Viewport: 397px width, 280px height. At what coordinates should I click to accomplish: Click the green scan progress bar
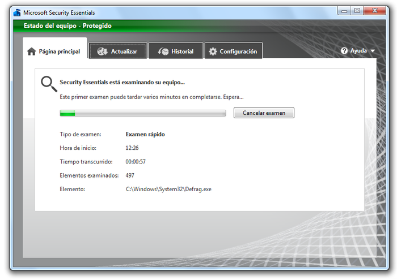point(143,113)
